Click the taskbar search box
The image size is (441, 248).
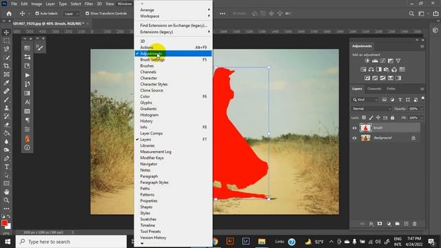71,242
